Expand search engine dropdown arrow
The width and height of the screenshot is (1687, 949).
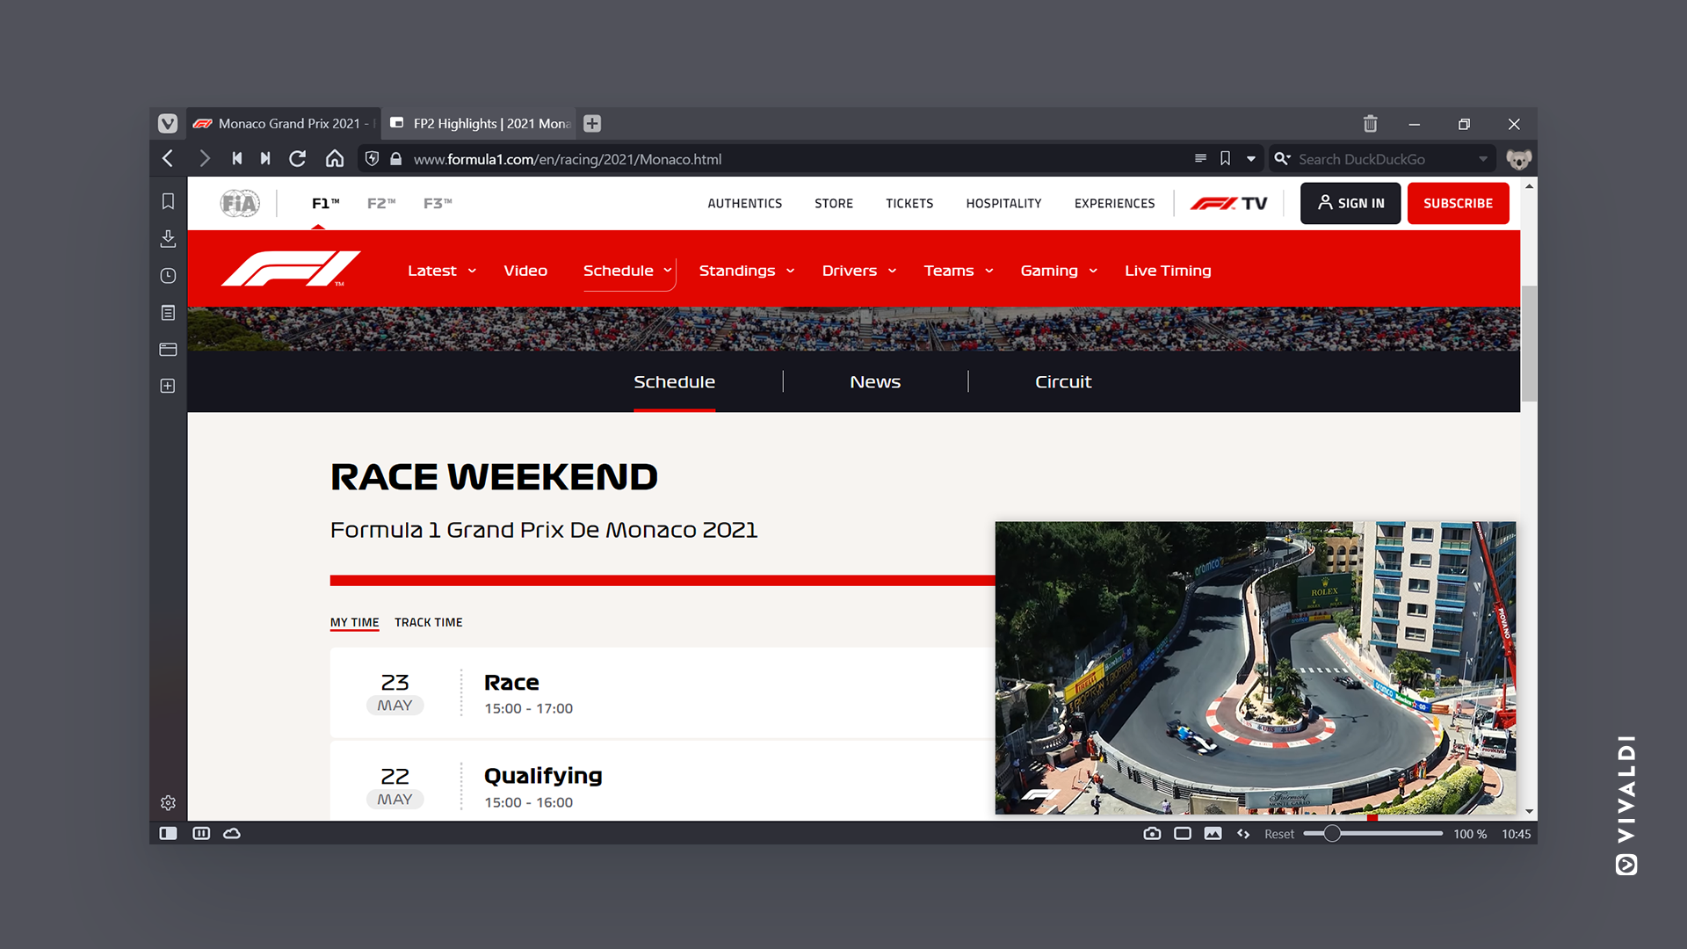pos(1483,159)
